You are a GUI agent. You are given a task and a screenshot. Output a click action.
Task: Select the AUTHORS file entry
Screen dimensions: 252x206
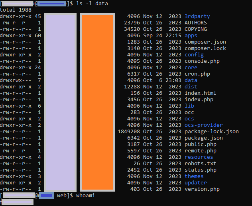195,23
